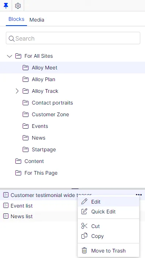Click the Customer Zone folder icon
This screenshot has width=145, height=258.
pos(26,114)
